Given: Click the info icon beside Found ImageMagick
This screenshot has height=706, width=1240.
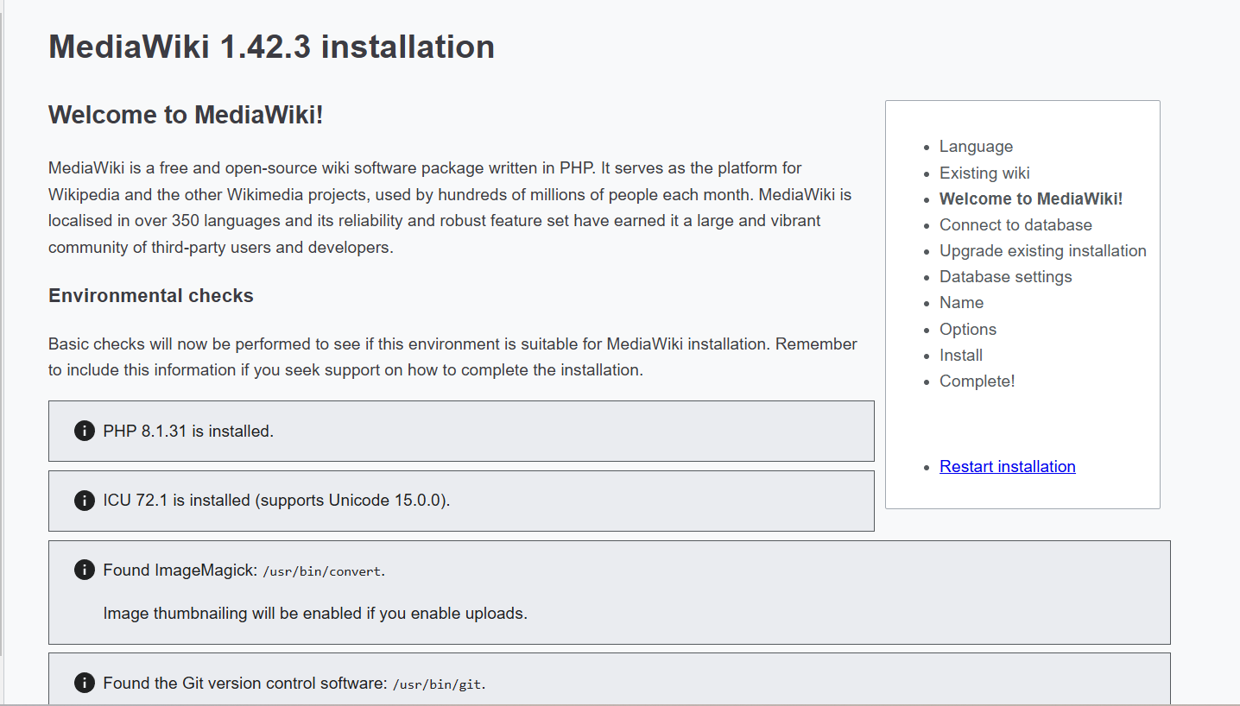Looking at the screenshot, I should click(x=85, y=570).
